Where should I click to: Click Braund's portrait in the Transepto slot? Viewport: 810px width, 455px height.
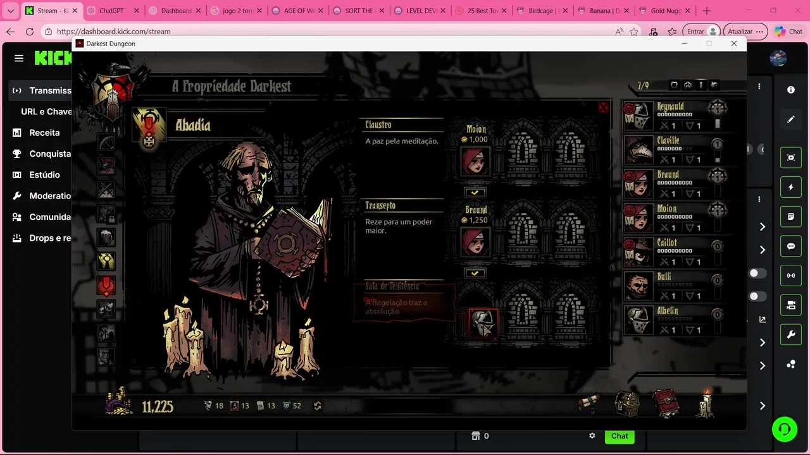tap(475, 242)
